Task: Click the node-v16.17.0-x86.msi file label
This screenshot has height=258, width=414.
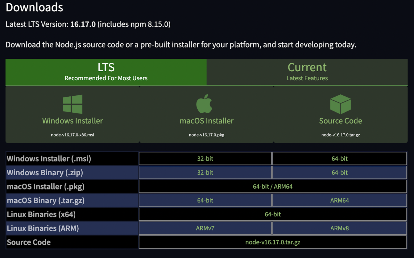Action: click(72, 135)
